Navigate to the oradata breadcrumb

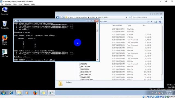(93, 17)
